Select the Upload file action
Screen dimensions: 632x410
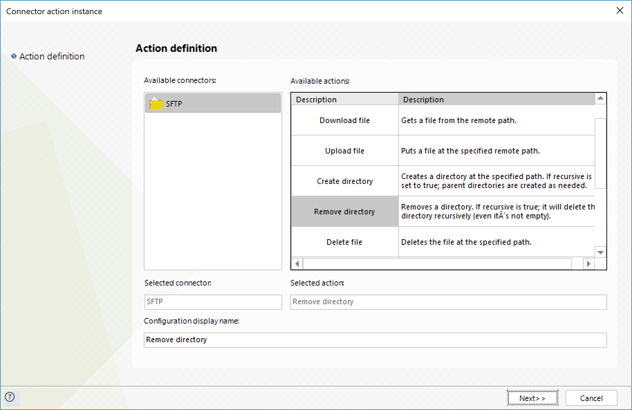click(x=345, y=151)
